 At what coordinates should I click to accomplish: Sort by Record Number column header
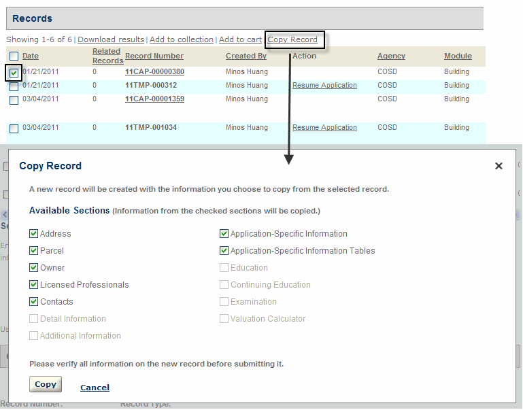(154, 56)
